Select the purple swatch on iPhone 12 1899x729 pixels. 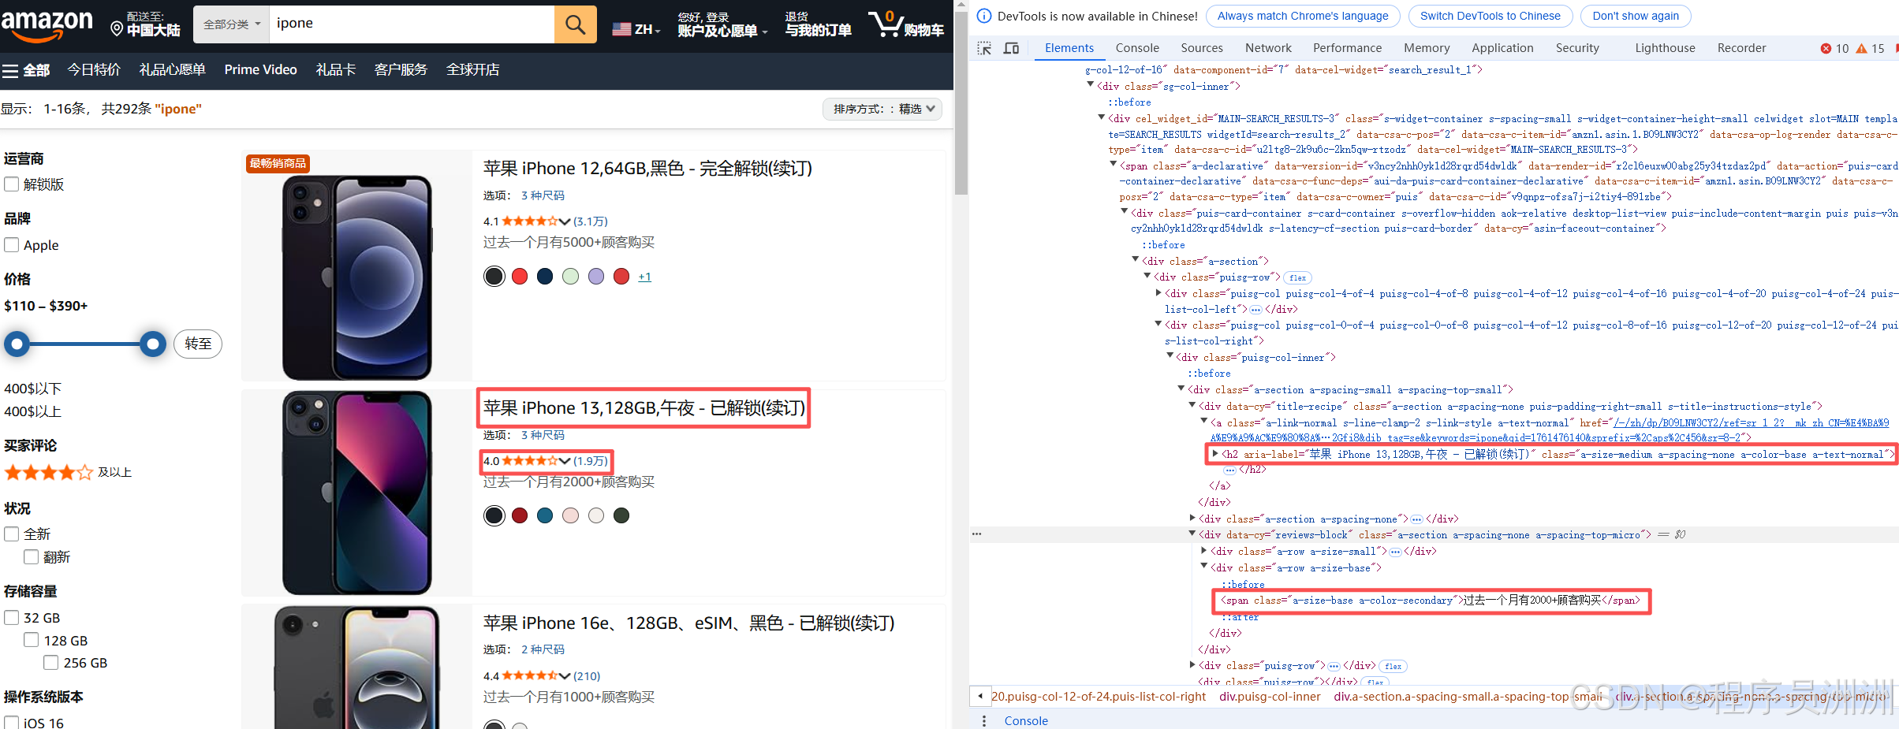(x=596, y=276)
